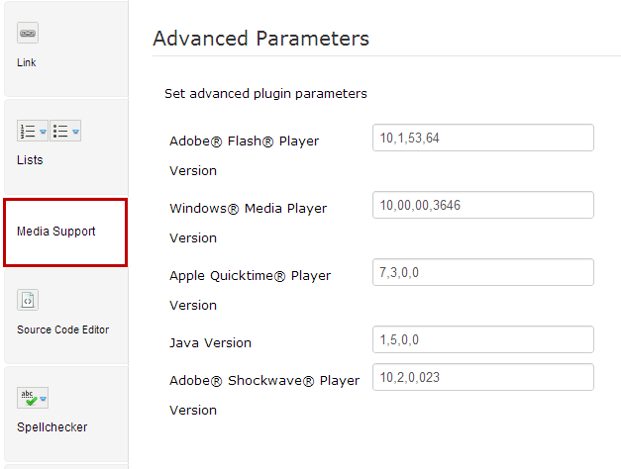
Task: Expand the bulleted list dropdown arrow
Action: click(75, 131)
